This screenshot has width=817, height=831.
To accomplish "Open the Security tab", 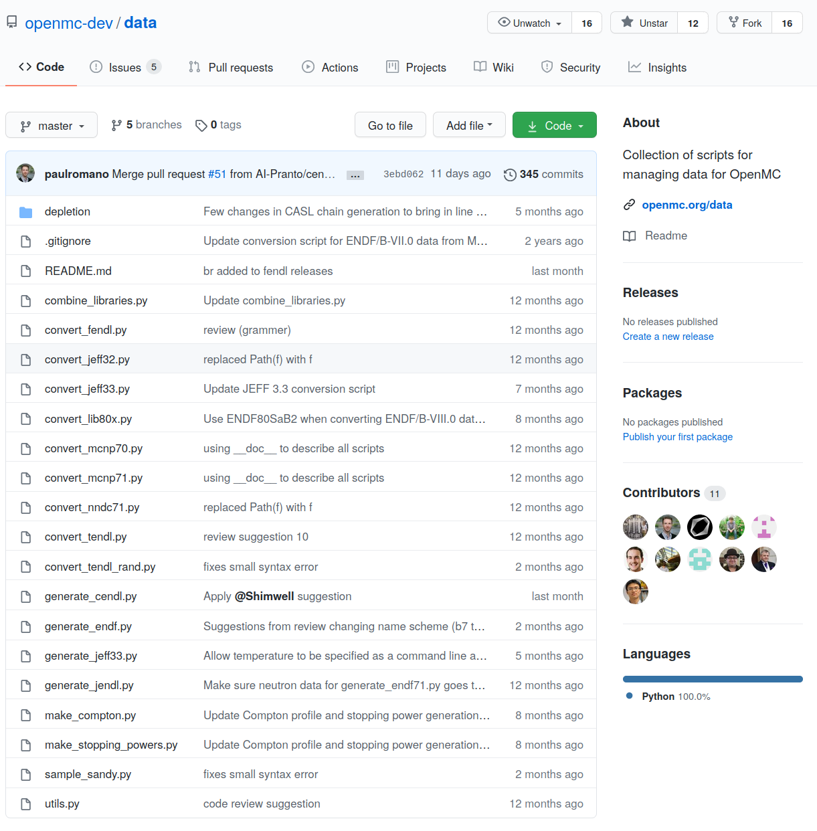I will [571, 67].
